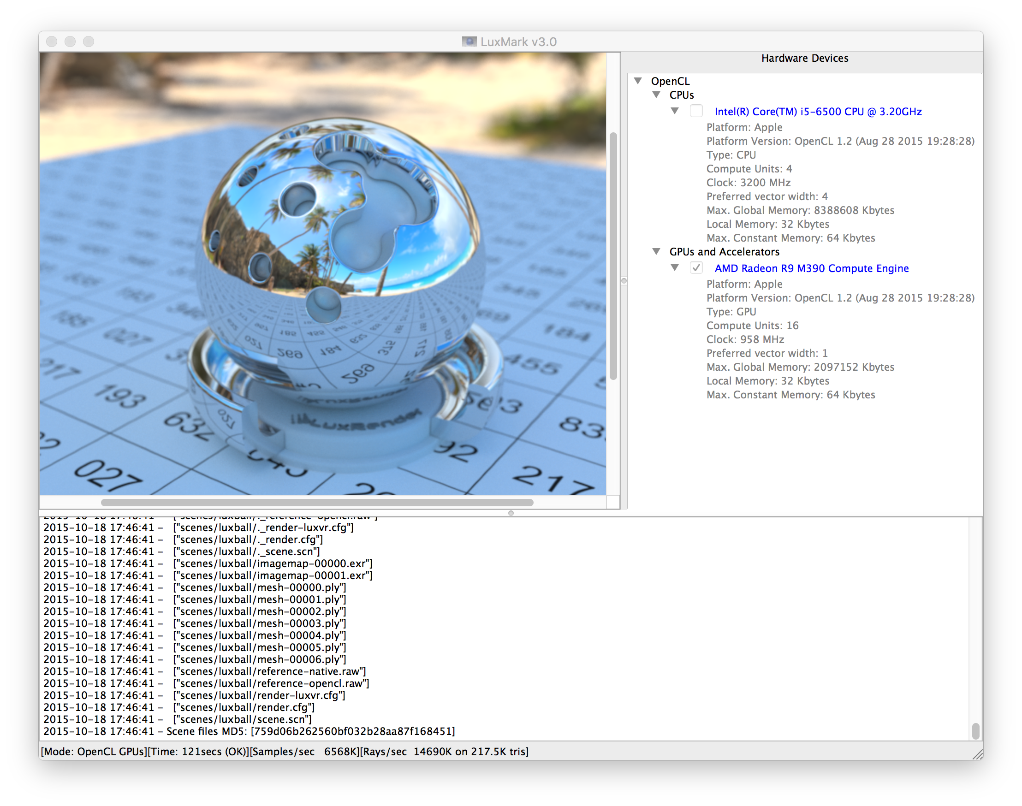Image resolution: width=1022 pixels, height=806 pixels.
Task: Click the Scene files MD5 log line
Action: [249, 731]
